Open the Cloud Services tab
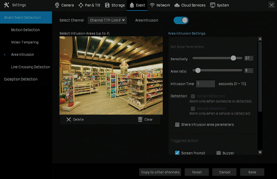The image size is (277, 179). pos(190,5)
